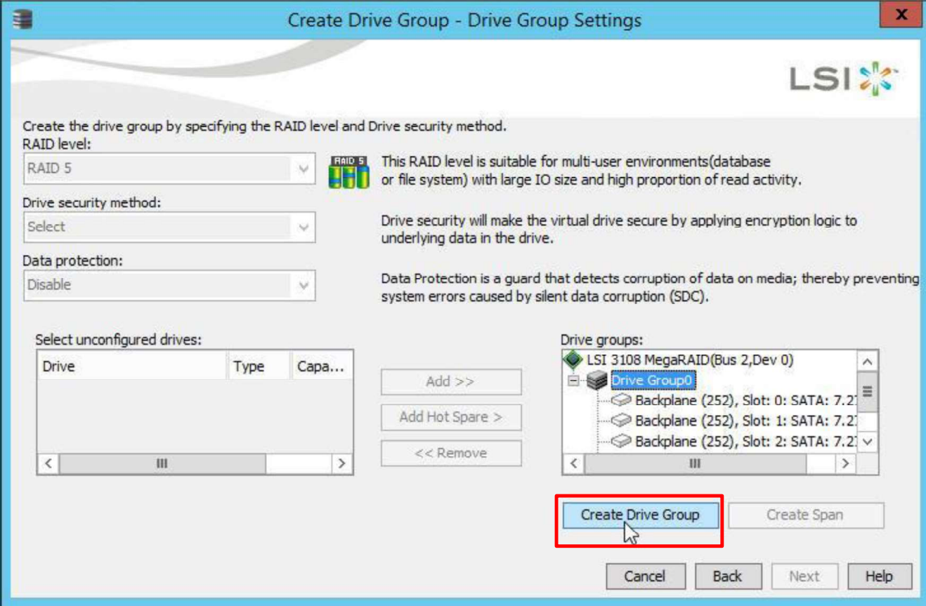This screenshot has width=926, height=606.
Task: Click the LSI 3108 MegaRAID controller icon
Action: click(x=573, y=360)
